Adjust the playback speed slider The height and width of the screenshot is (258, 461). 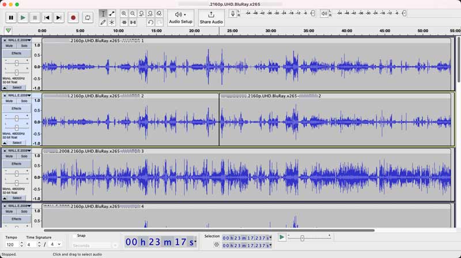tap(302, 238)
